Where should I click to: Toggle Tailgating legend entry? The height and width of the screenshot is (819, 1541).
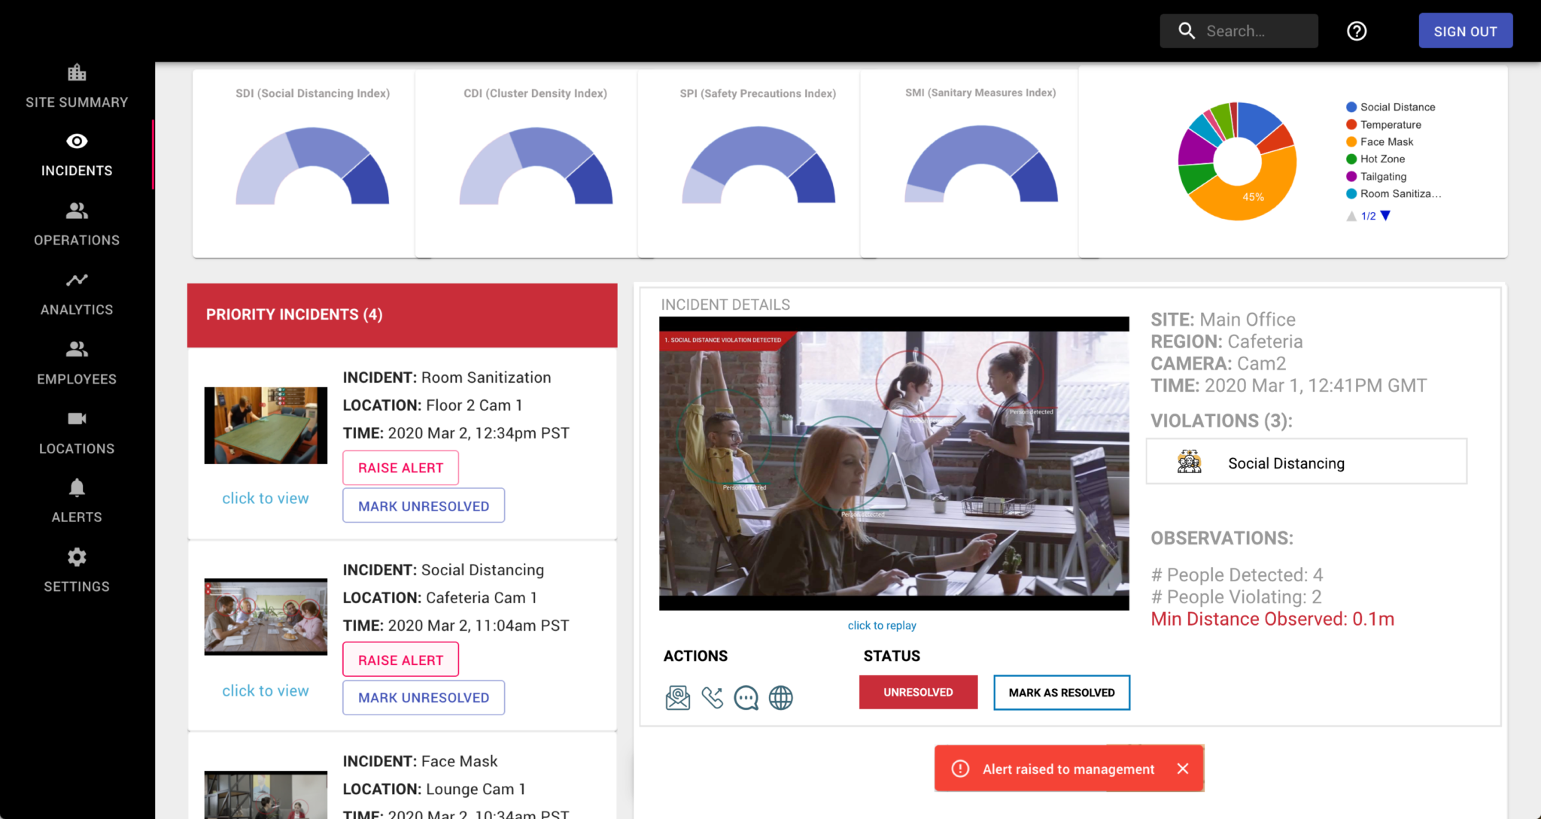point(1382,176)
